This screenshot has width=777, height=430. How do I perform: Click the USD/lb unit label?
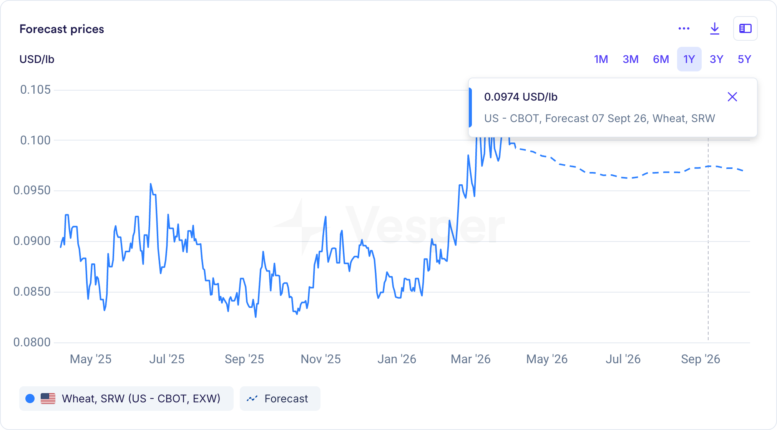pos(37,60)
